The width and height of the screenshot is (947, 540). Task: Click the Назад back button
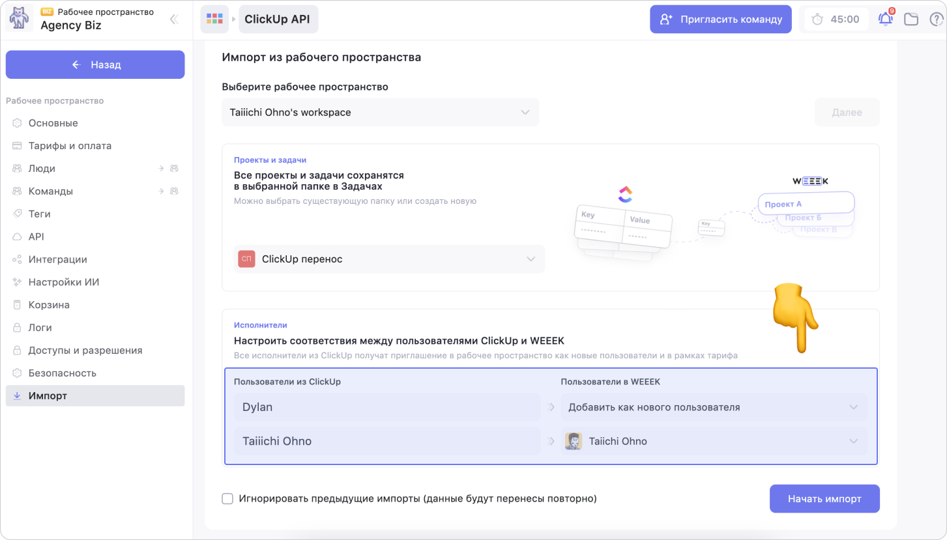click(95, 64)
